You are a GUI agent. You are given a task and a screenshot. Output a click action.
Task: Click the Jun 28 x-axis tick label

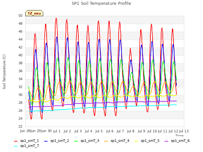pyautogui.click(x=25, y=131)
